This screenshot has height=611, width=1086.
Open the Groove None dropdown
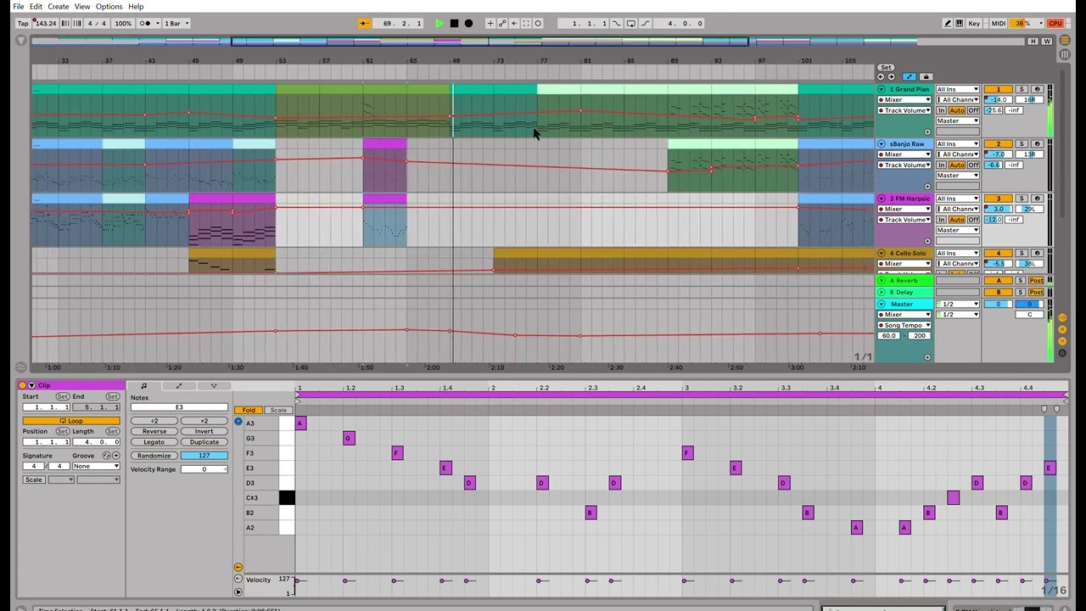point(96,466)
